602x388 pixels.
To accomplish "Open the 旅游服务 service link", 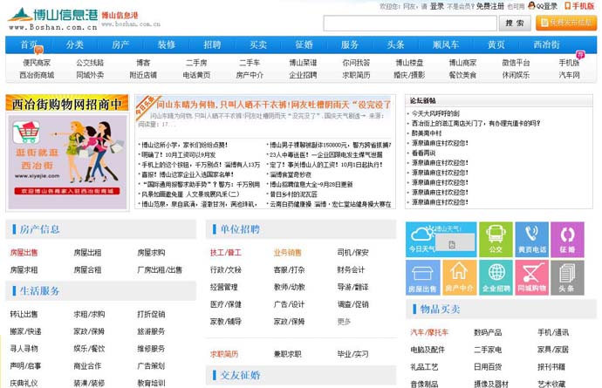I will tap(151, 331).
